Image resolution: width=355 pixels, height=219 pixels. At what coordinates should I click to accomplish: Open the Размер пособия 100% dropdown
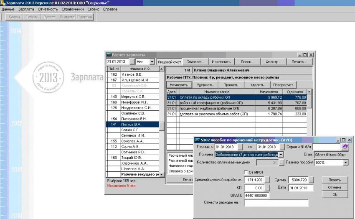click(x=345, y=163)
